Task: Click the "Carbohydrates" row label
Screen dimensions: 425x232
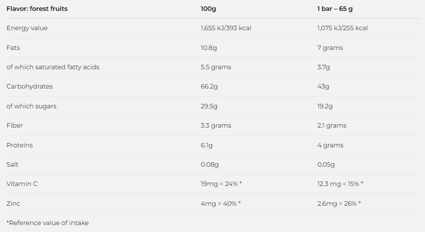Action: (29, 87)
